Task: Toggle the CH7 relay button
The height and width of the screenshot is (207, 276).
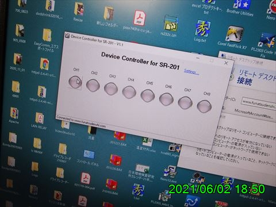Action: (185, 102)
